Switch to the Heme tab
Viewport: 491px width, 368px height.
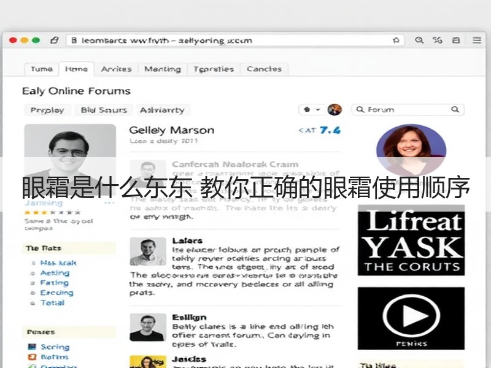pos(76,69)
